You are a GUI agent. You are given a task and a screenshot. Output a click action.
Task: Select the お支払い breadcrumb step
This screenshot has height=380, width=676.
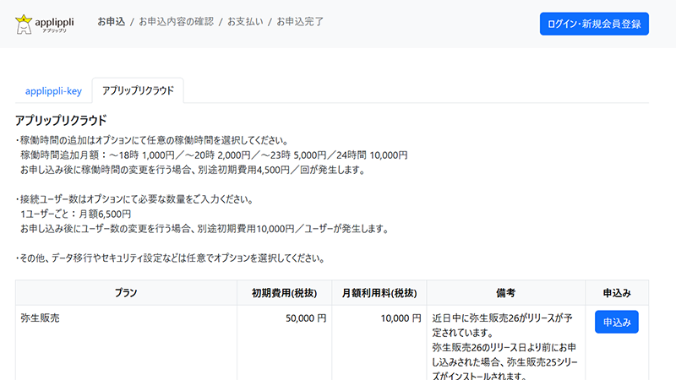(x=244, y=21)
